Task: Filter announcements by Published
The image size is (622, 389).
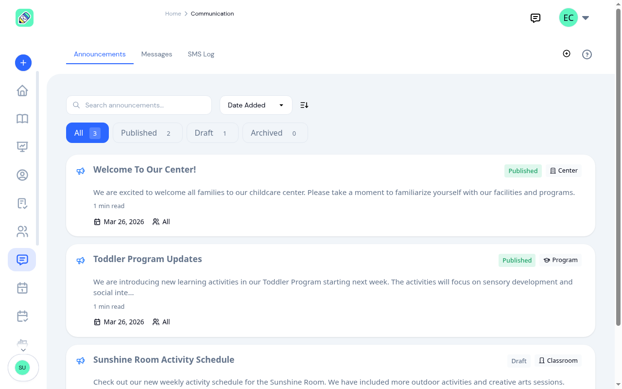Action: point(148,133)
